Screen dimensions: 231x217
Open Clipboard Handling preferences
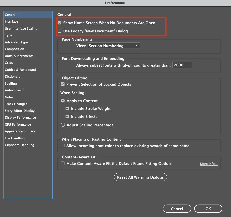(x=28, y=145)
